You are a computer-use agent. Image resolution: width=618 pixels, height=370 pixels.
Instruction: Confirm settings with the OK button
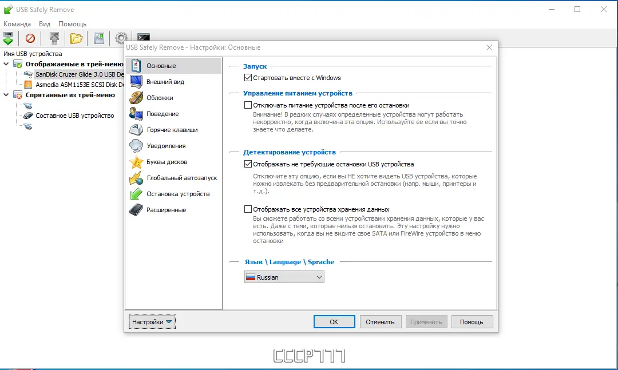[334, 322]
